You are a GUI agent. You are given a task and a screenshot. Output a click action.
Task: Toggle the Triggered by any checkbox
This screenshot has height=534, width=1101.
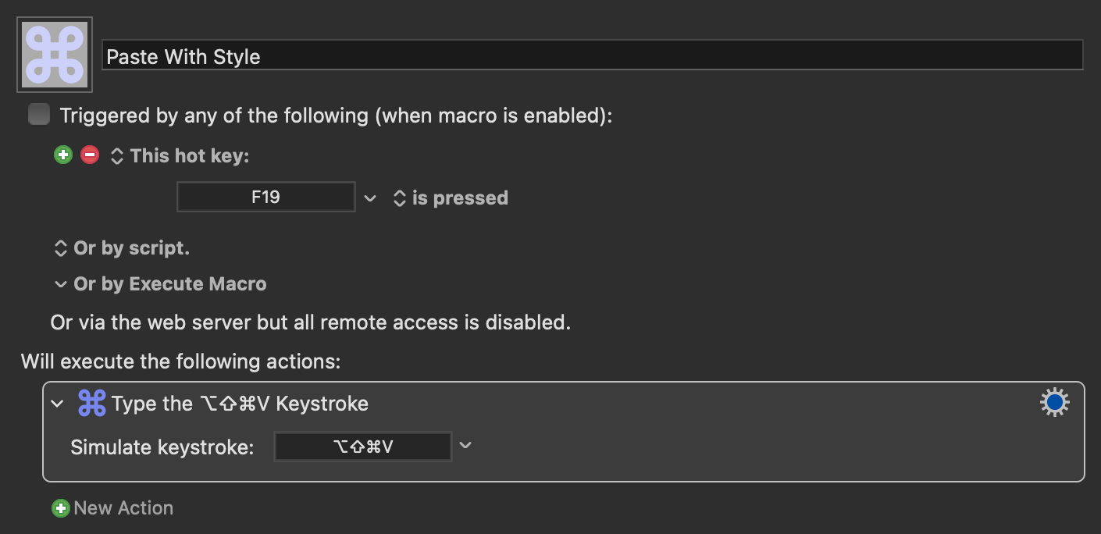(x=38, y=115)
